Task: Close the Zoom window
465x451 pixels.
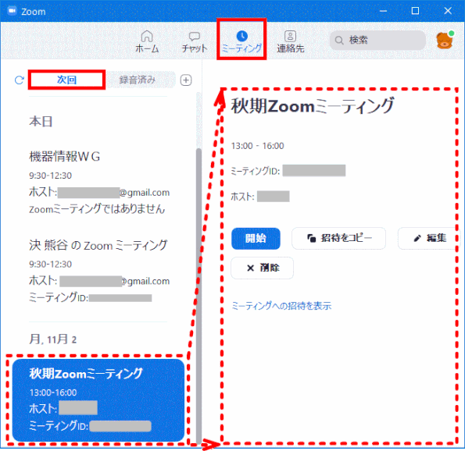Action: click(448, 11)
